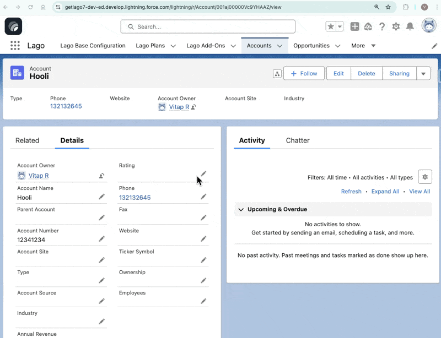Viewport: 441px width, 338px height.
Task: Open the More navigation dropdown
Action: coord(363,46)
